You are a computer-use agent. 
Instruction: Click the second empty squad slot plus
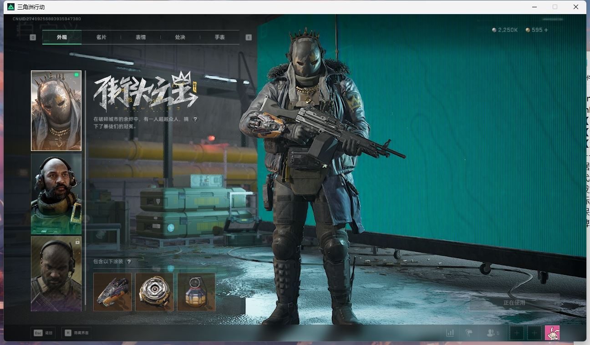coord(534,333)
